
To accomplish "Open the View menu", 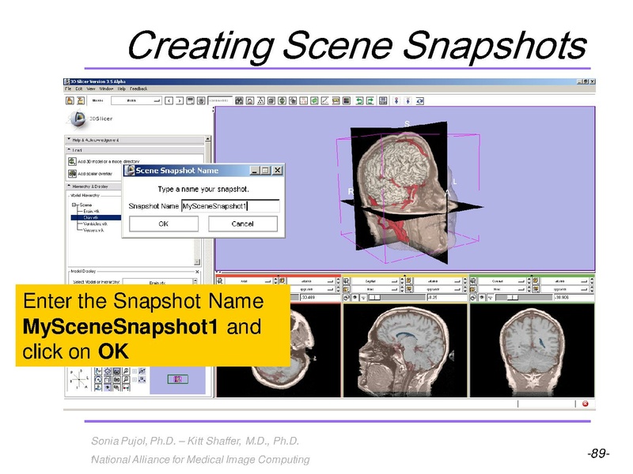I will (91, 88).
